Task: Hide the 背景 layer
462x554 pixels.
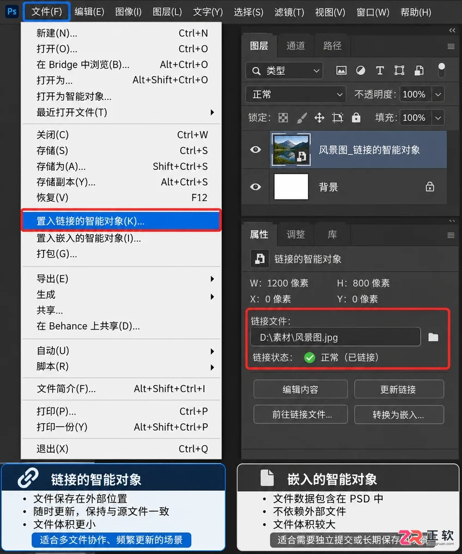Action: (256, 186)
